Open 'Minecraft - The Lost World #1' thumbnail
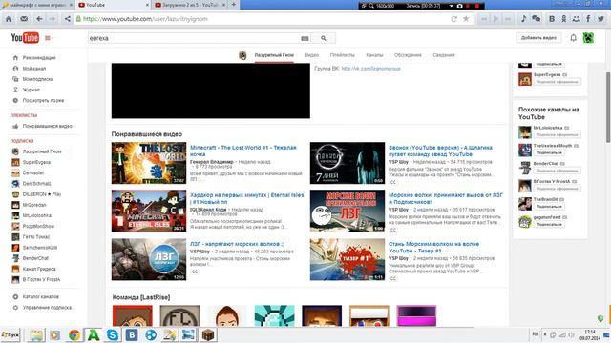 click(149, 163)
